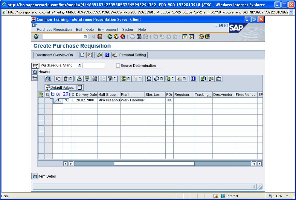Open the dropdown arrow next to Delete icon
Screen dimensions: 296x200
[x=71, y=79]
